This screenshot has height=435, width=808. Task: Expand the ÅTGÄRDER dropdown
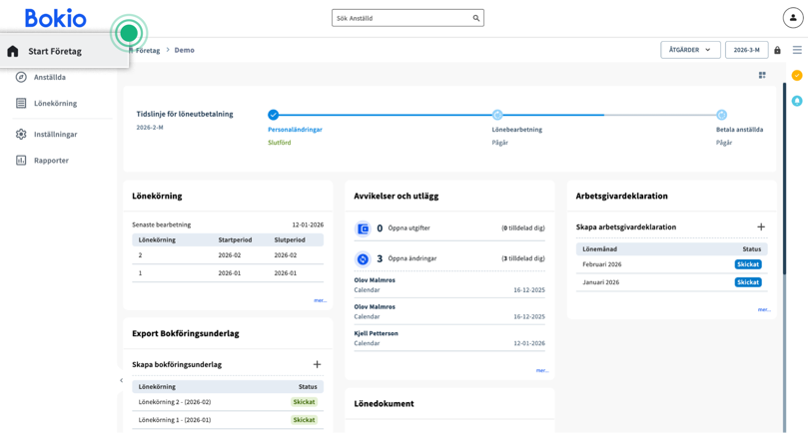[x=690, y=50]
